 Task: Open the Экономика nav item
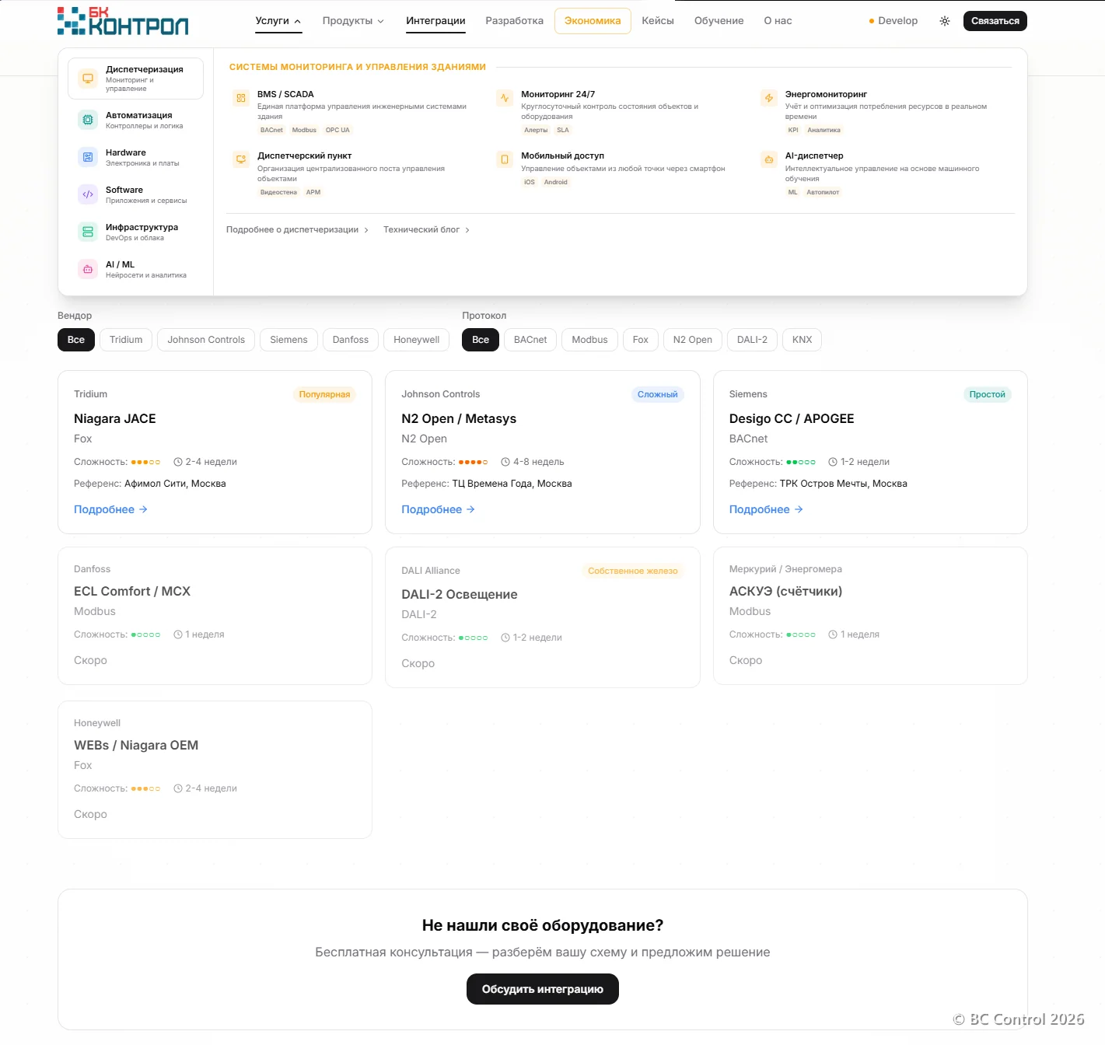point(593,21)
